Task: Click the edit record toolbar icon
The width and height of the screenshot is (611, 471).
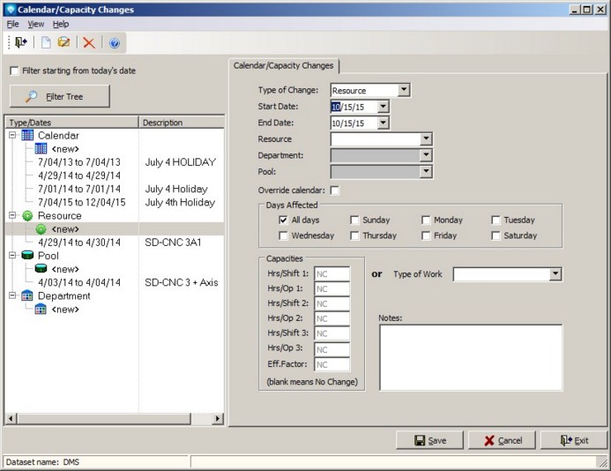Action: coord(63,42)
